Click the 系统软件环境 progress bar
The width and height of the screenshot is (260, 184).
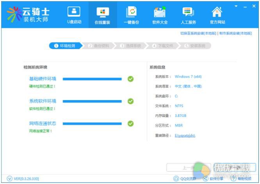92,101
